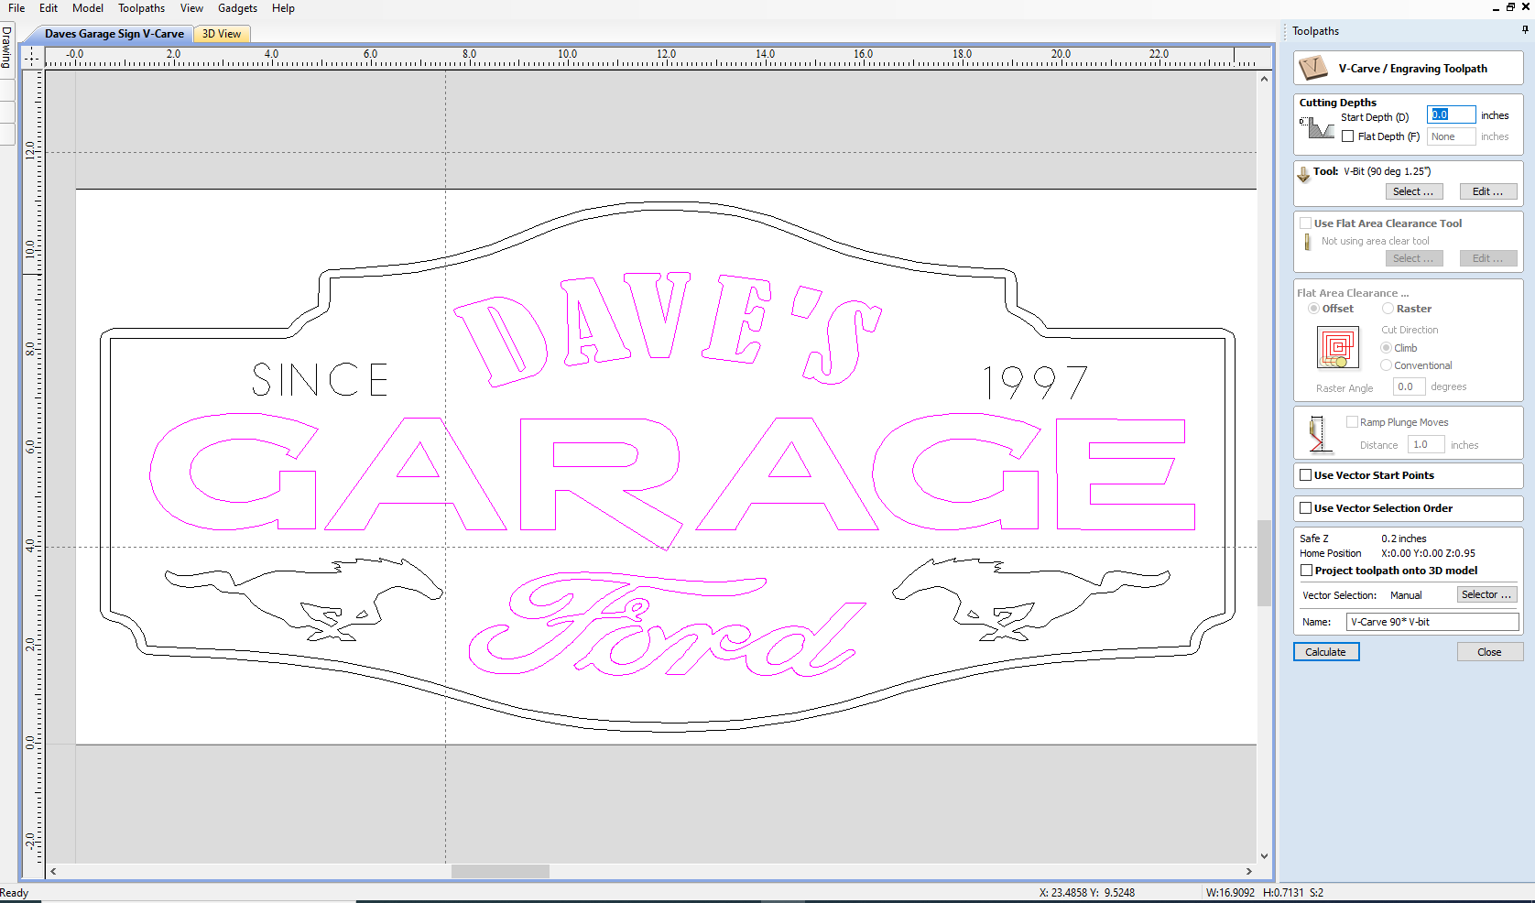The width and height of the screenshot is (1535, 903).
Task: Select the Offset radio button
Action: point(1313,309)
